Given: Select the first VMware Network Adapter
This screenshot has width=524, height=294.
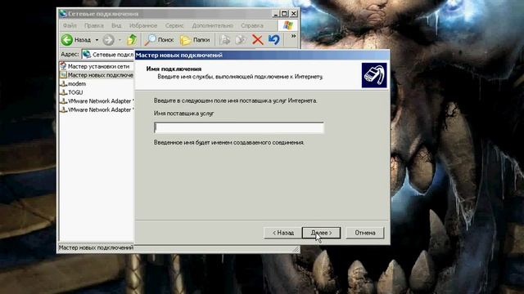Looking at the screenshot, I should pos(101,101).
